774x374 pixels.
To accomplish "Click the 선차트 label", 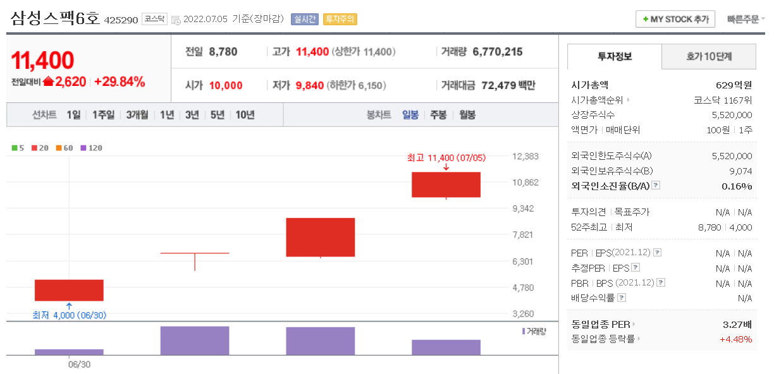I will [x=44, y=114].
